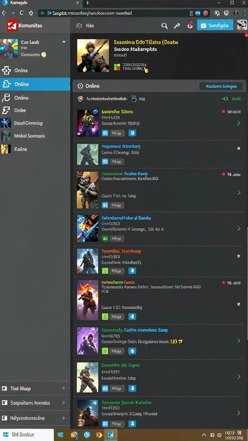Image resolution: width=248 pixels, height=441 pixels.
Task: Click the red-and-white icon left of the blue header button
Action: (x=190, y=25)
